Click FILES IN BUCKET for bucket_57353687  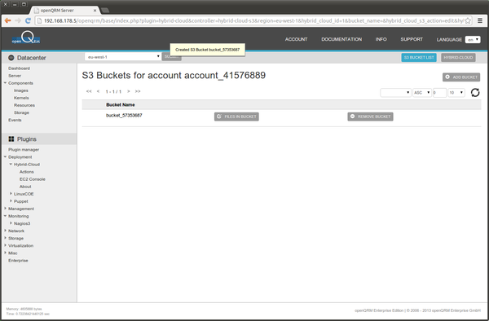pyautogui.click(x=236, y=117)
